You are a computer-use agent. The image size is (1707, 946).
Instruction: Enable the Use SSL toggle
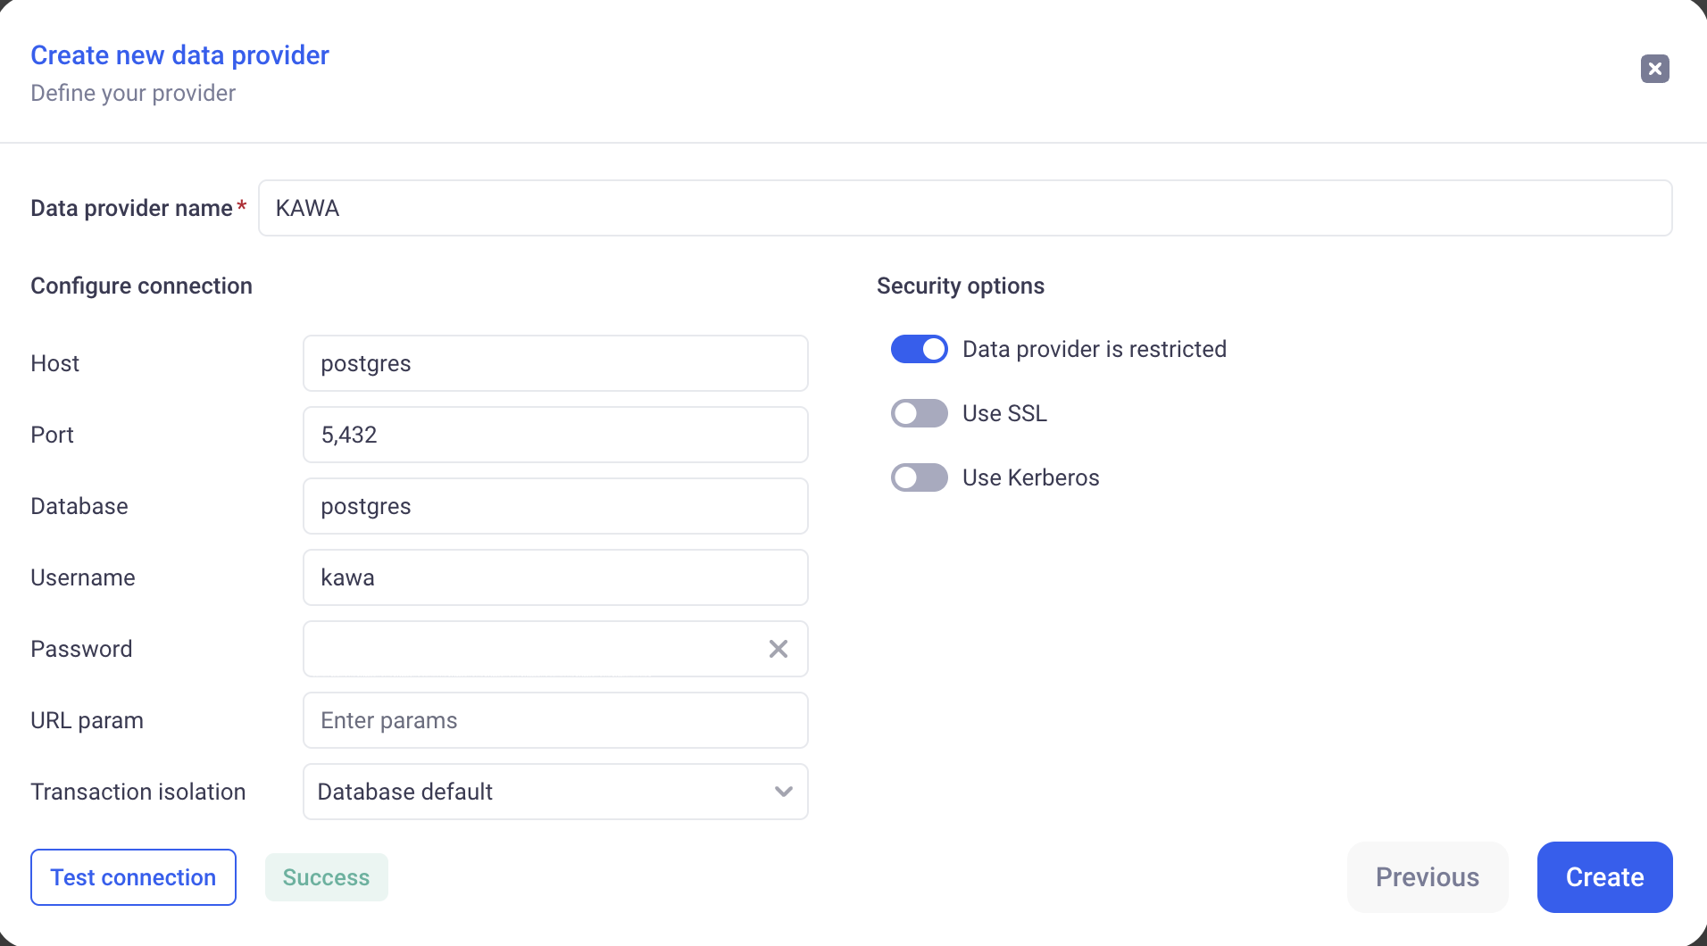[919, 413]
